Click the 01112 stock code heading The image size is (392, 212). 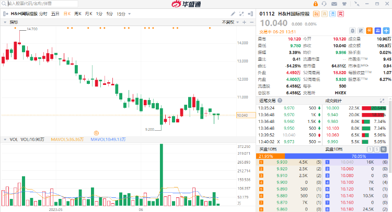click(x=267, y=14)
